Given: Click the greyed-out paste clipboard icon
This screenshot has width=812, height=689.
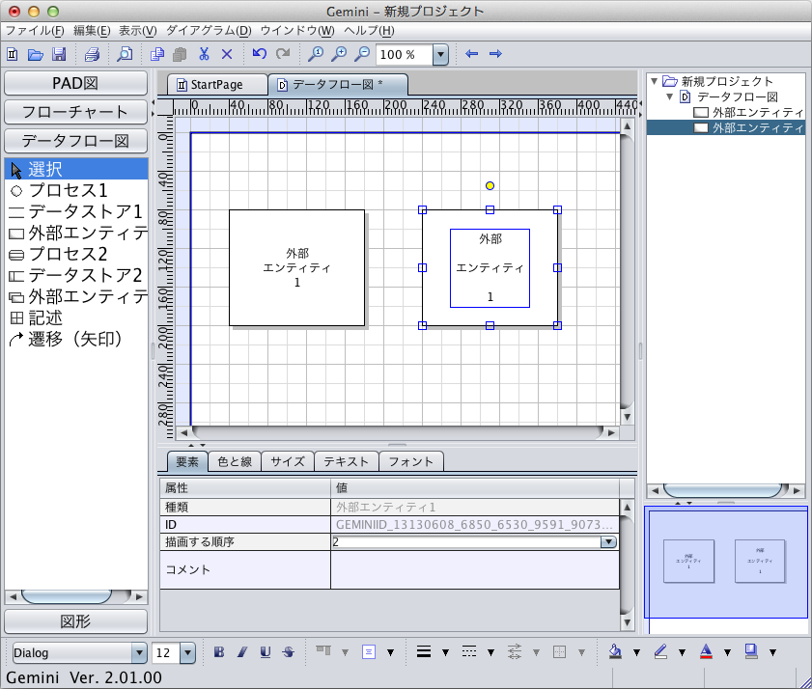Looking at the screenshot, I should tap(180, 54).
